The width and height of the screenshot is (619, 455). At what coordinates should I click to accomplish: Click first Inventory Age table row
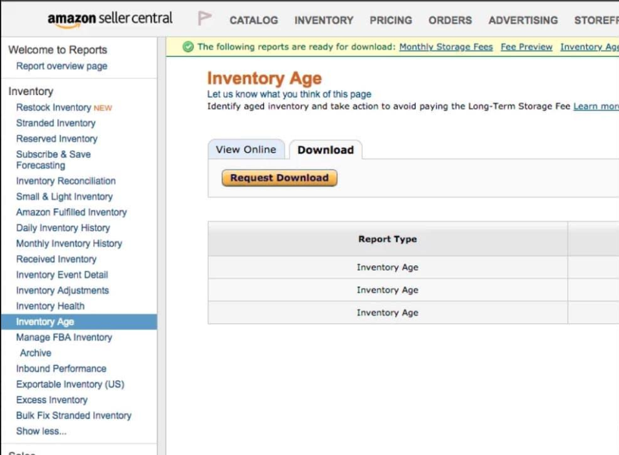pos(387,267)
